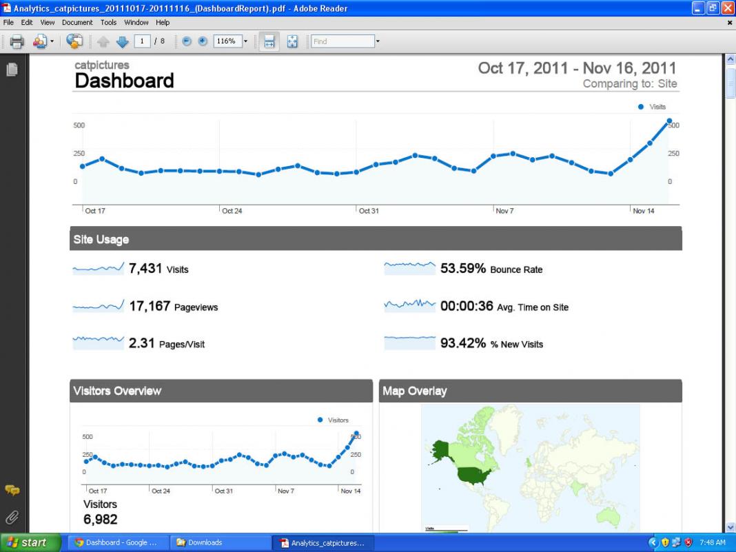The width and height of the screenshot is (736, 552).
Task: Click the Print icon in toolbar
Action: coord(17,42)
